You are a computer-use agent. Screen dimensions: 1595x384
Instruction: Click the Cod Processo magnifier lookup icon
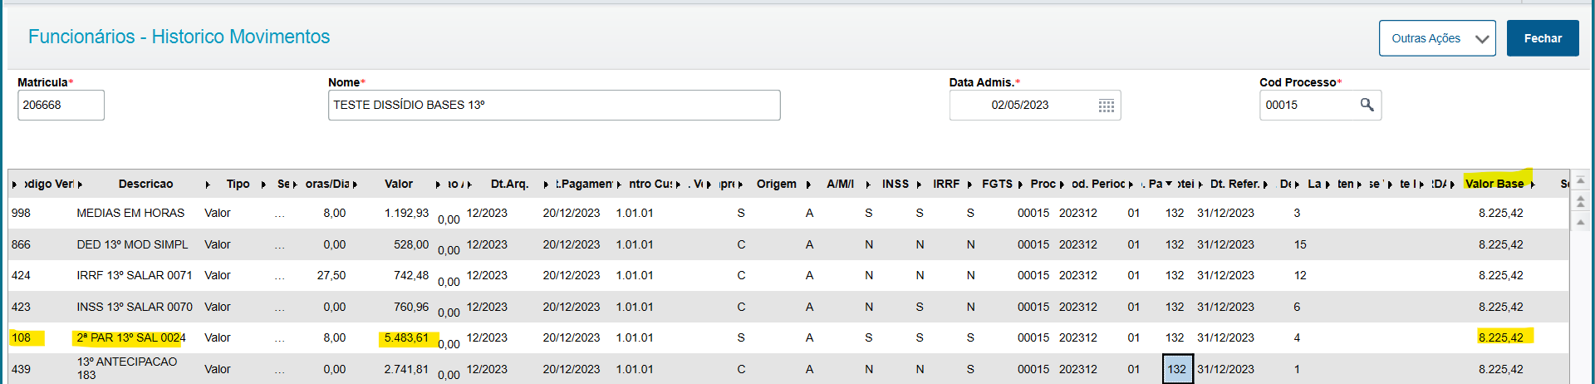click(1366, 105)
